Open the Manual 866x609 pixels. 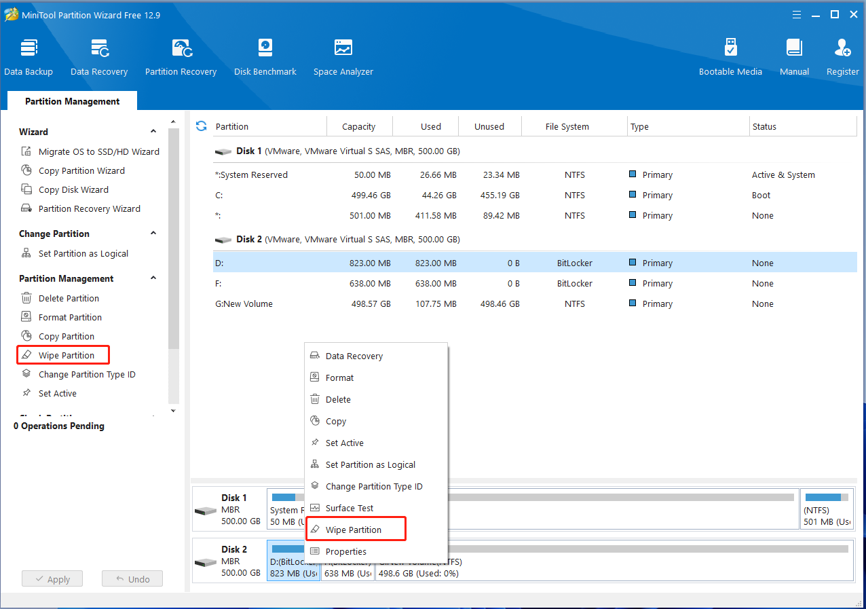point(794,58)
